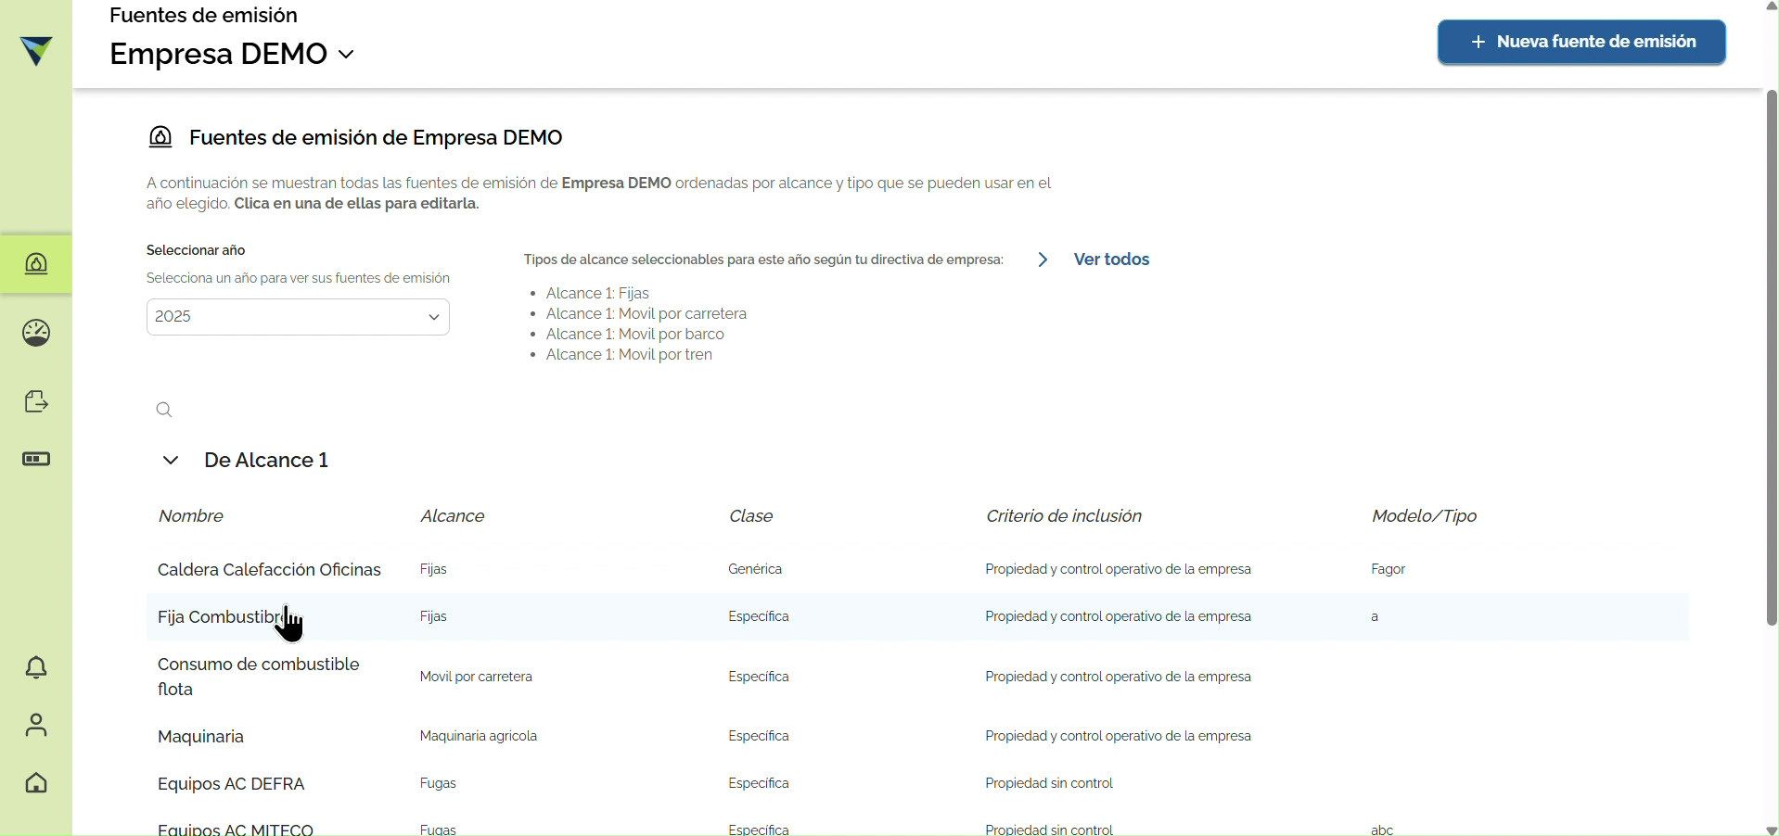Click the triangular app logo
Image resolution: width=1779 pixels, height=836 pixels.
(36, 51)
